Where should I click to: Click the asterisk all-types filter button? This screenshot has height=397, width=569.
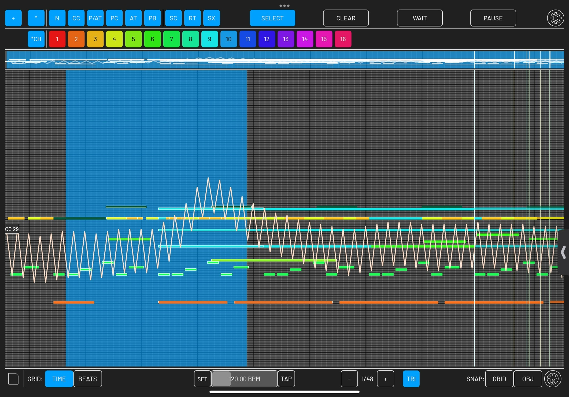click(x=36, y=18)
